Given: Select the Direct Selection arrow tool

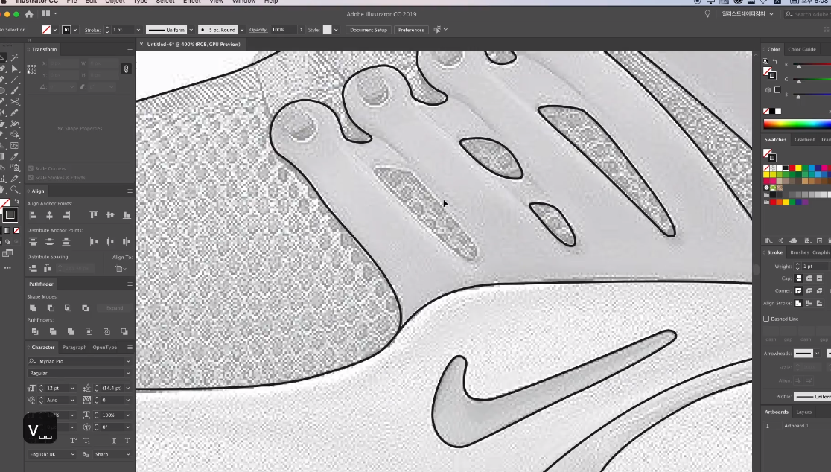Looking at the screenshot, I should pyautogui.click(x=14, y=68).
